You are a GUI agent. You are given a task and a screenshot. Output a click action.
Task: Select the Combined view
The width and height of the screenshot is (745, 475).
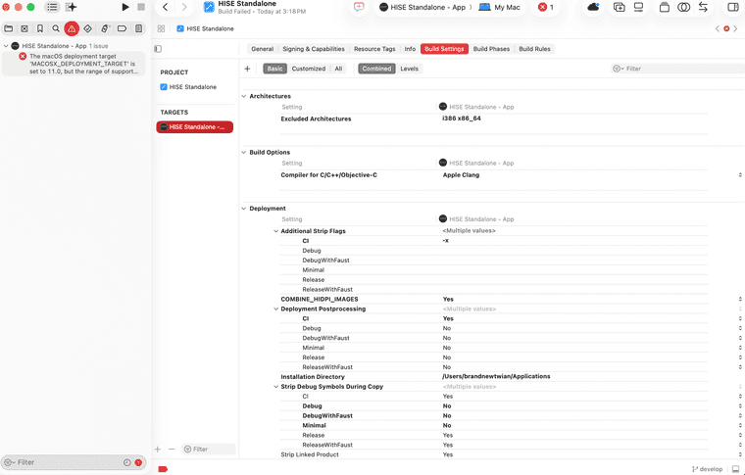(376, 69)
